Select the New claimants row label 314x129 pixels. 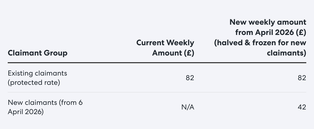click(45, 107)
